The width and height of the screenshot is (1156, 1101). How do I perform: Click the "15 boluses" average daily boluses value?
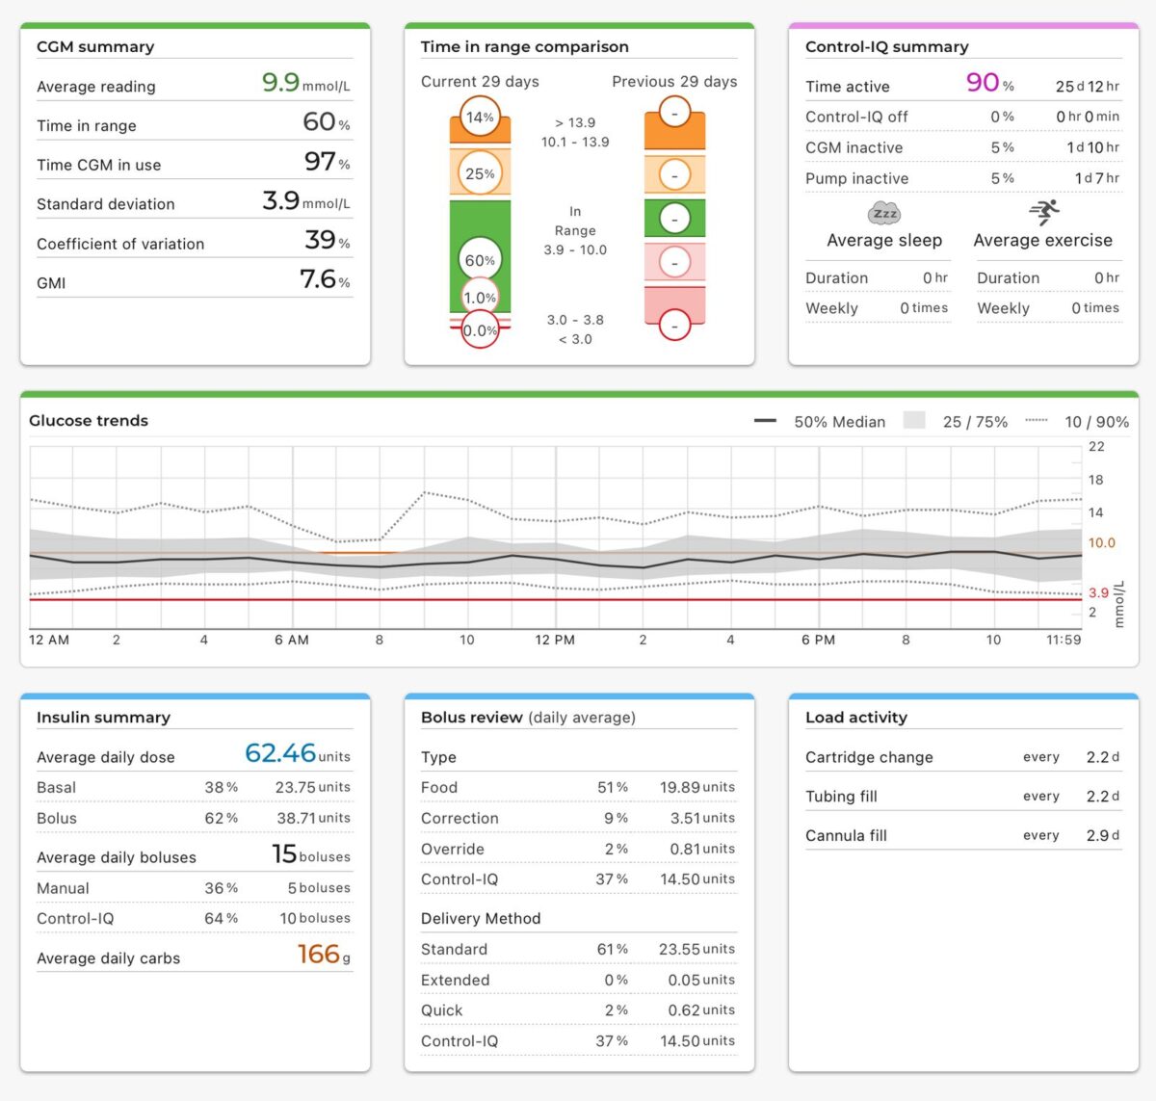(311, 853)
